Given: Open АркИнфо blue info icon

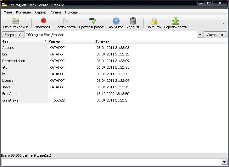Looking at the screenshot, I should click(116, 21).
